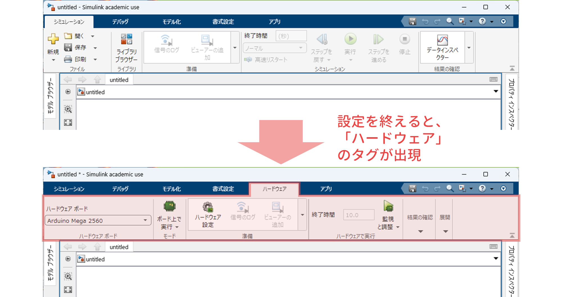
Task: Click the undo icon in lower window toolbar
Action: tap(425, 189)
